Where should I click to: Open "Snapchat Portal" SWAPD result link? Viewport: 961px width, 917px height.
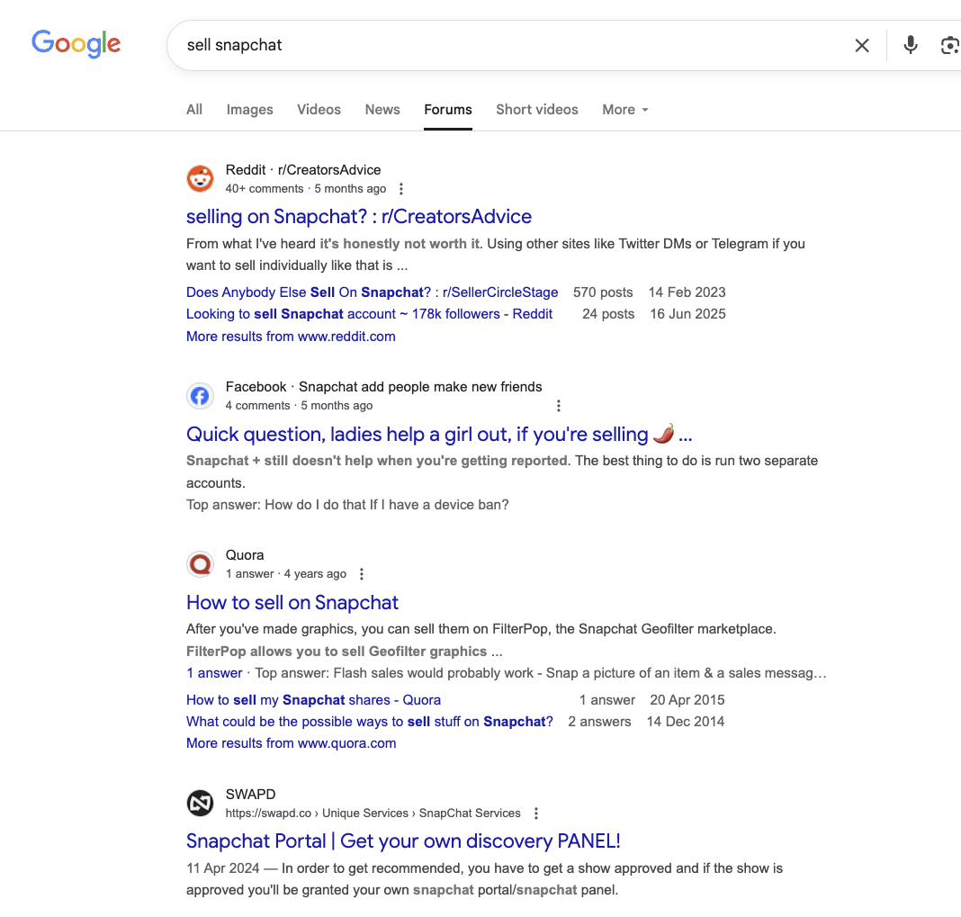point(403,841)
